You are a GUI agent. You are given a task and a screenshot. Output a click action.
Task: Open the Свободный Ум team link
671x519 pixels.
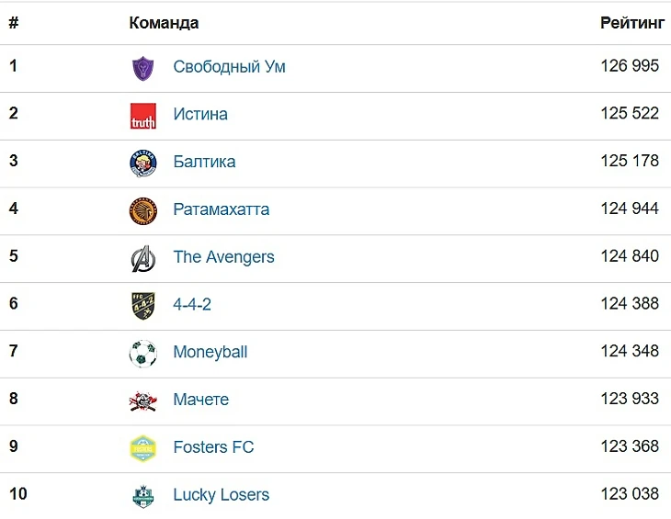pyautogui.click(x=229, y=67)
